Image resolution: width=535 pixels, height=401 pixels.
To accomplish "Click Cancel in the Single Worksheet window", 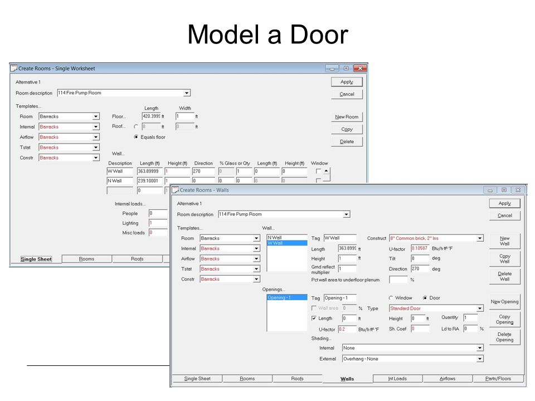I will click(347, 94).
